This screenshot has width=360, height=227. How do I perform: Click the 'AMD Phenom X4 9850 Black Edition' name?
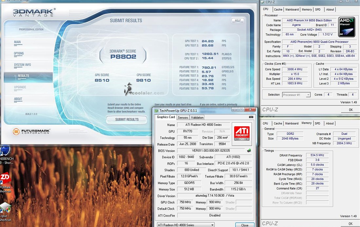[309, 20]
